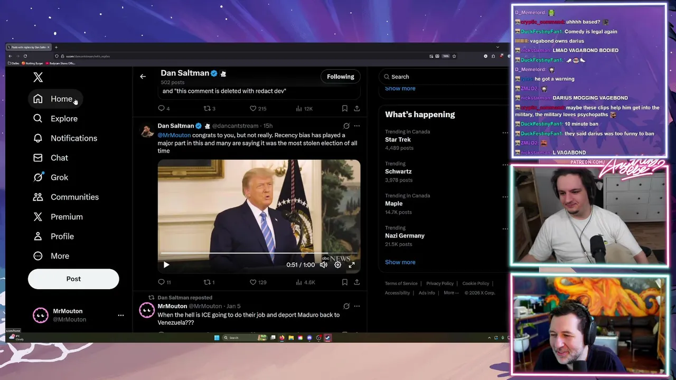Open more options on MrMouton Jan 5 post
Screen dimensions: 676x380
pos(357,306)
